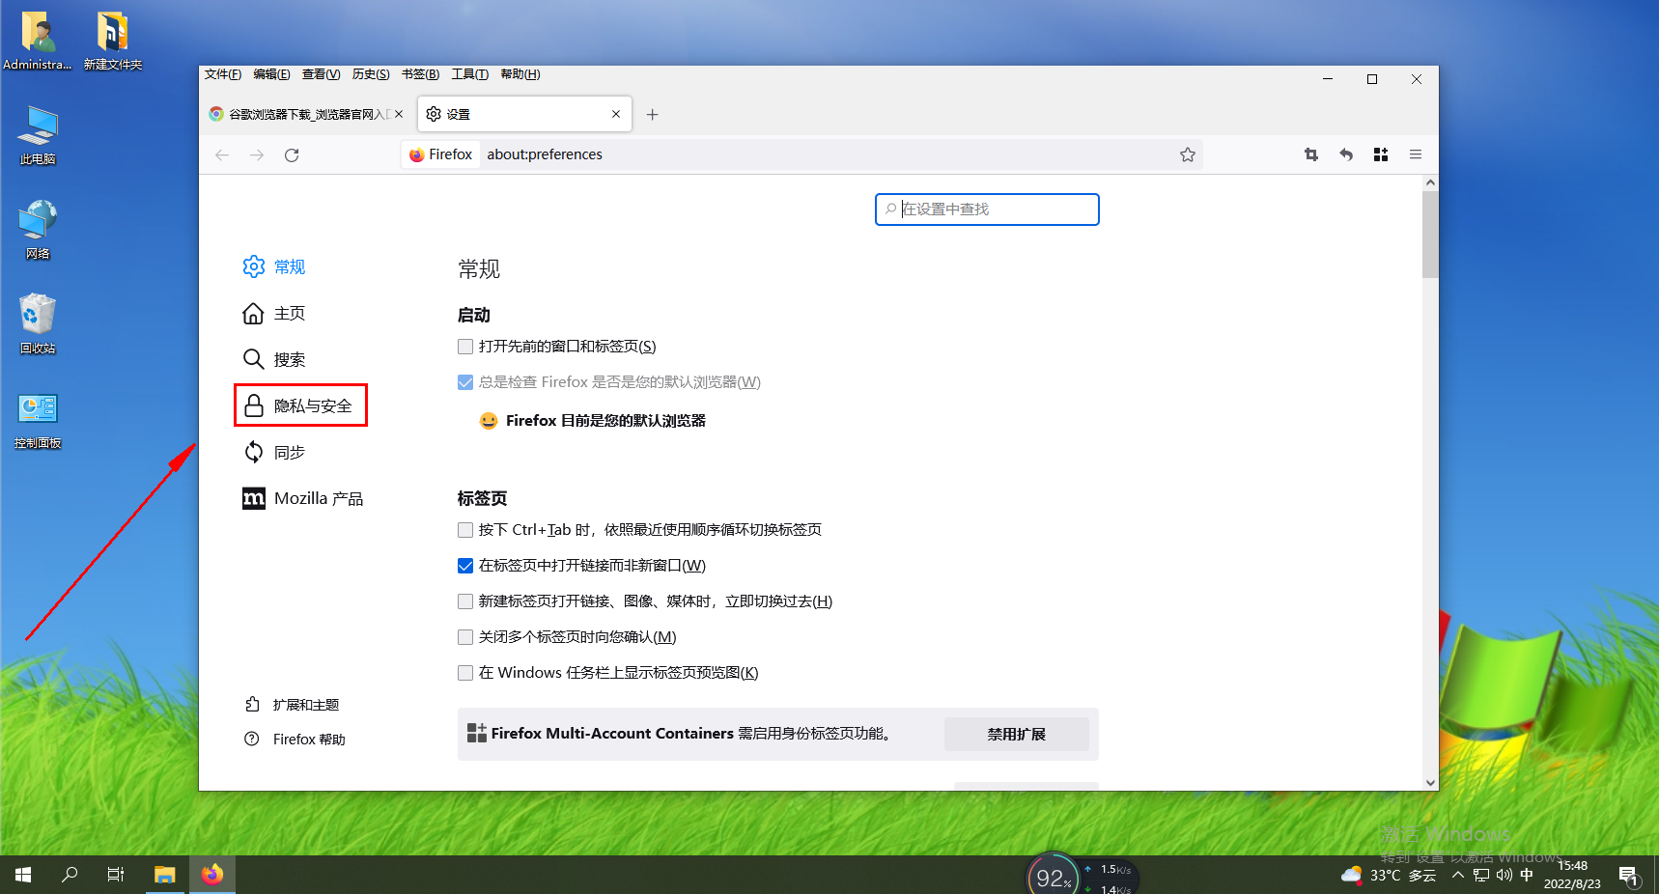This screenshot has width=1659, height=894.
Task: Click the 中 input method indicator
Action: (1527, 875)
